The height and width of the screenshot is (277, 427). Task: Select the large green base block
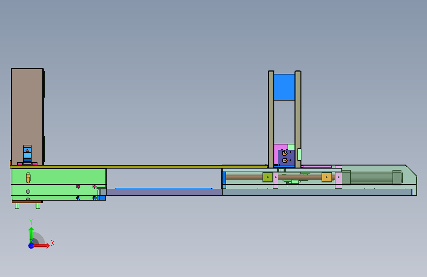[x=59, y=184]
